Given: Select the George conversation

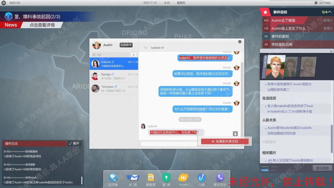Looking at the screenshot, I should [114, 76].
